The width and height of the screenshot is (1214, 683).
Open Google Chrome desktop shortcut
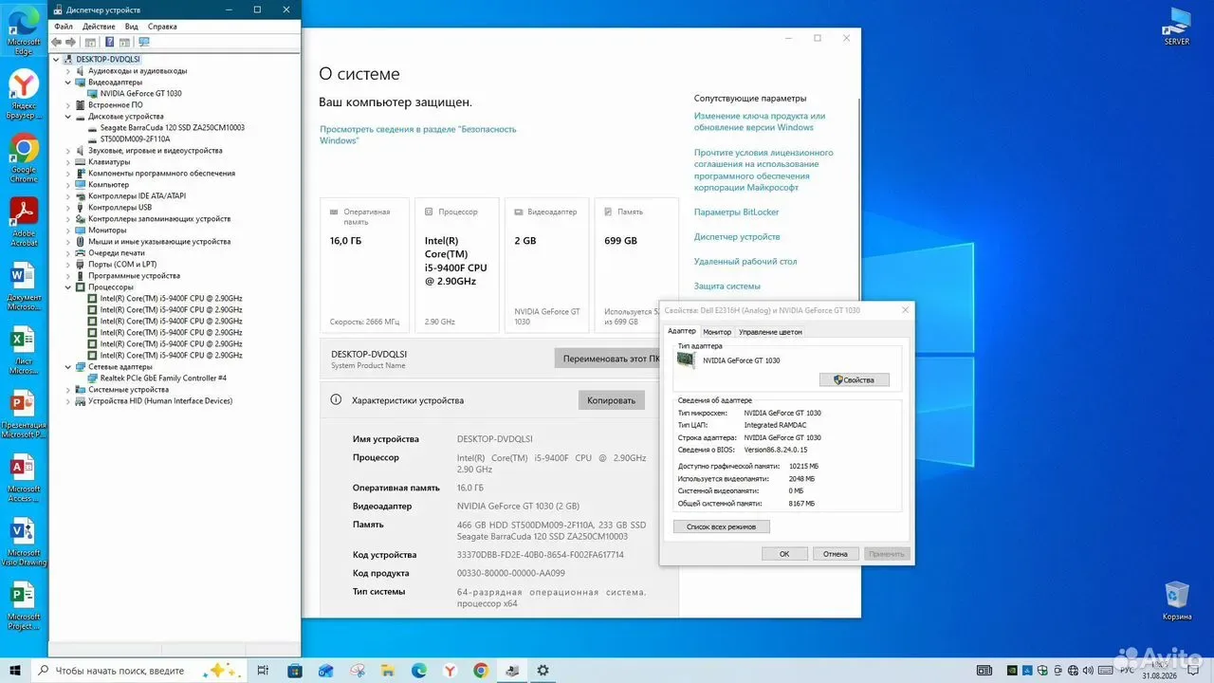point(24,157)
